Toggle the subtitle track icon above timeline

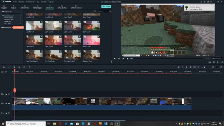pos(195,67)
